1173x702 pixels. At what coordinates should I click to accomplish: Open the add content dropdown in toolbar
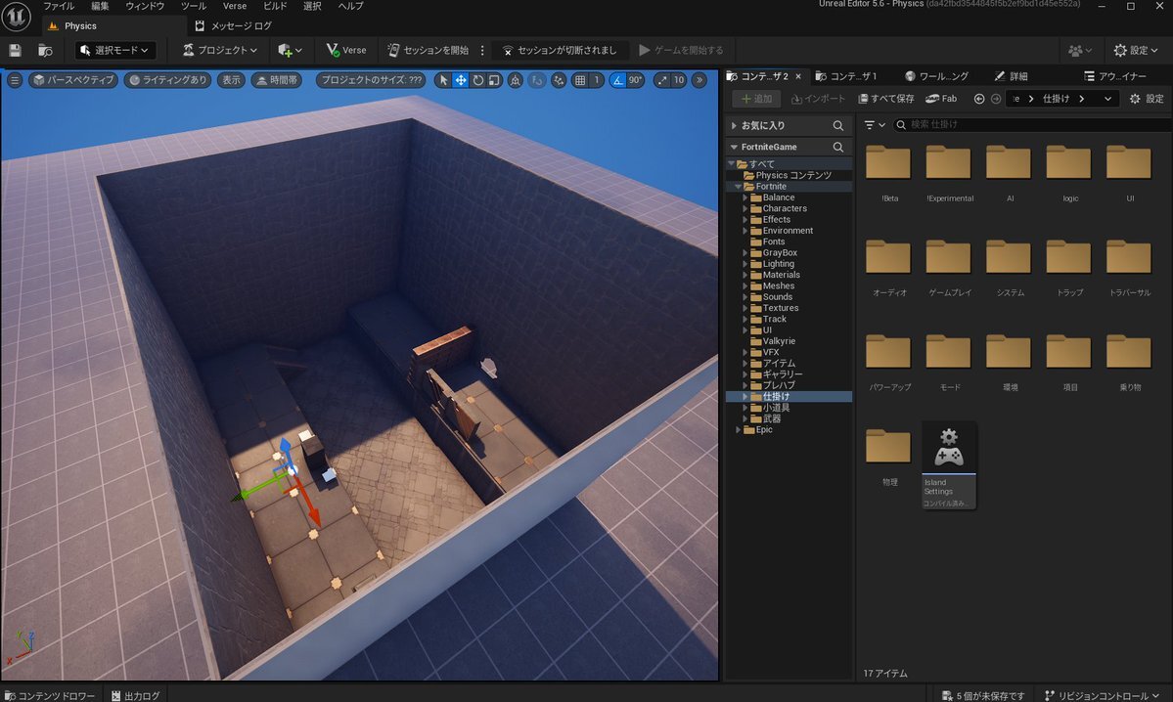pyautogui.click(x=290, y=50)
